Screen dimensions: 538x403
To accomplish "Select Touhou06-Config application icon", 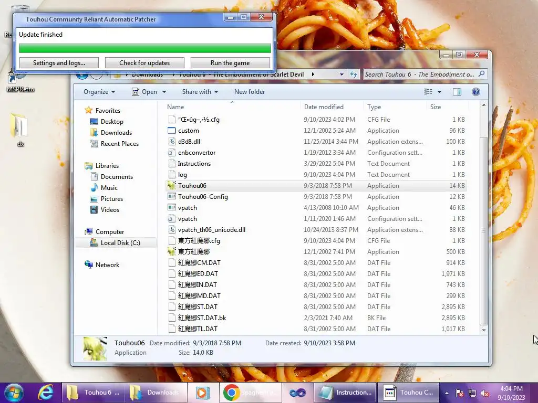I will pyautogui.click(x=172, y=197).
